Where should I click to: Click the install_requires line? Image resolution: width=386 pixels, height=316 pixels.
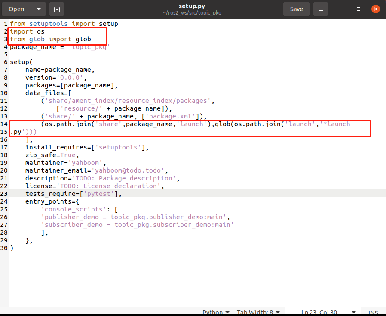(87, 147)
